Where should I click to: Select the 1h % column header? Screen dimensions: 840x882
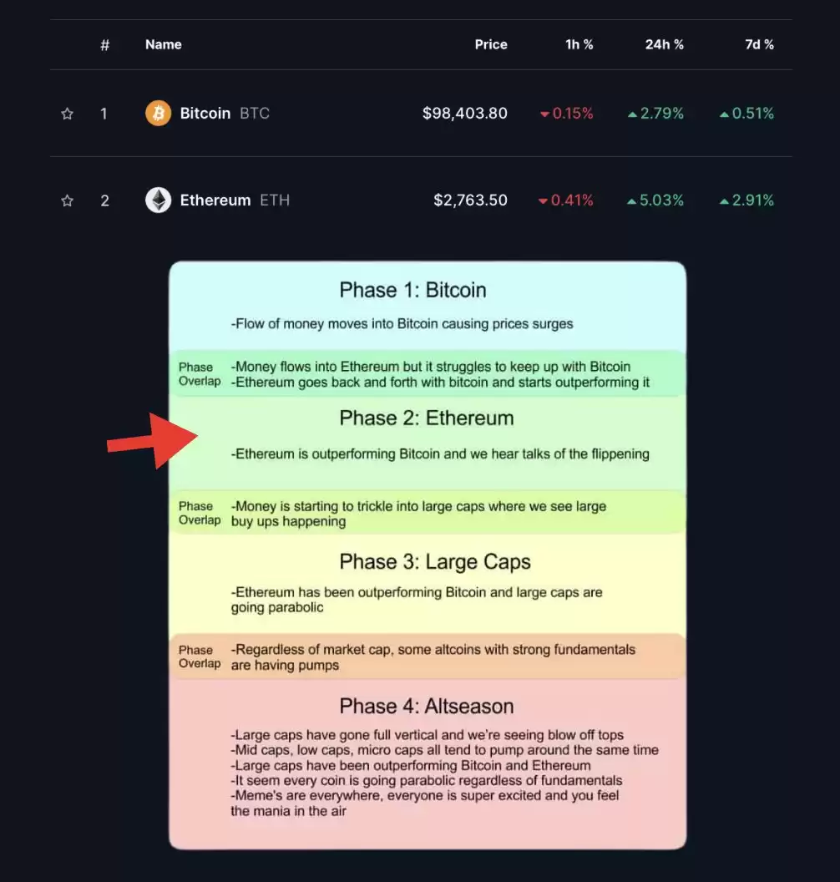click(579, 44)
